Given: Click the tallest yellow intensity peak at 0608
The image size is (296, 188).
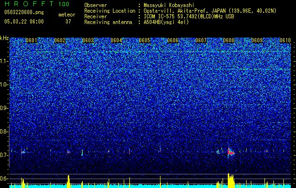Looking at the screenshot, I should (x=231, y=180).
